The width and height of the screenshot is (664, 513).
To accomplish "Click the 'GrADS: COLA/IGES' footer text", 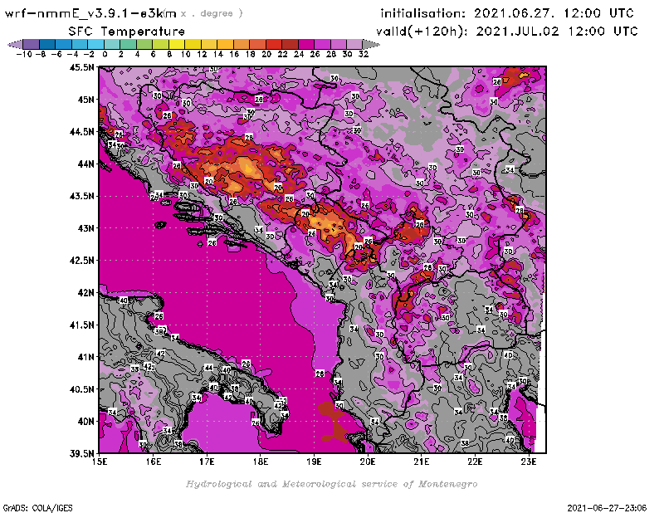I will [37, 508].
